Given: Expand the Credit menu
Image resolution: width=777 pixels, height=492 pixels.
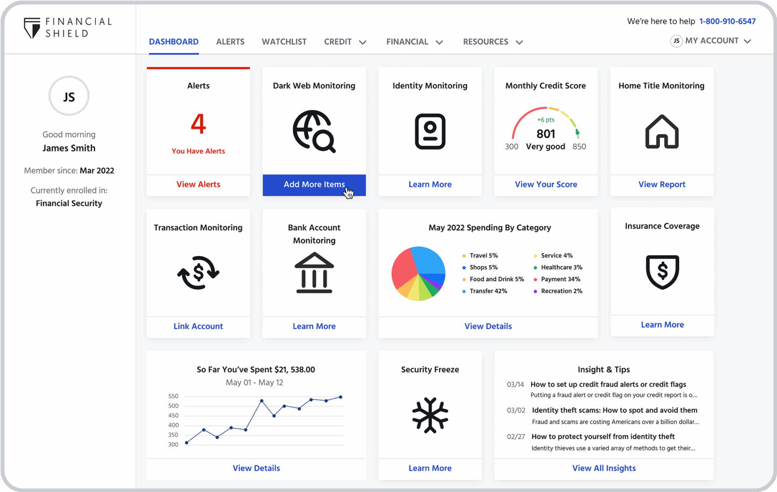Looking at the screenshot, I should point(345,42).
